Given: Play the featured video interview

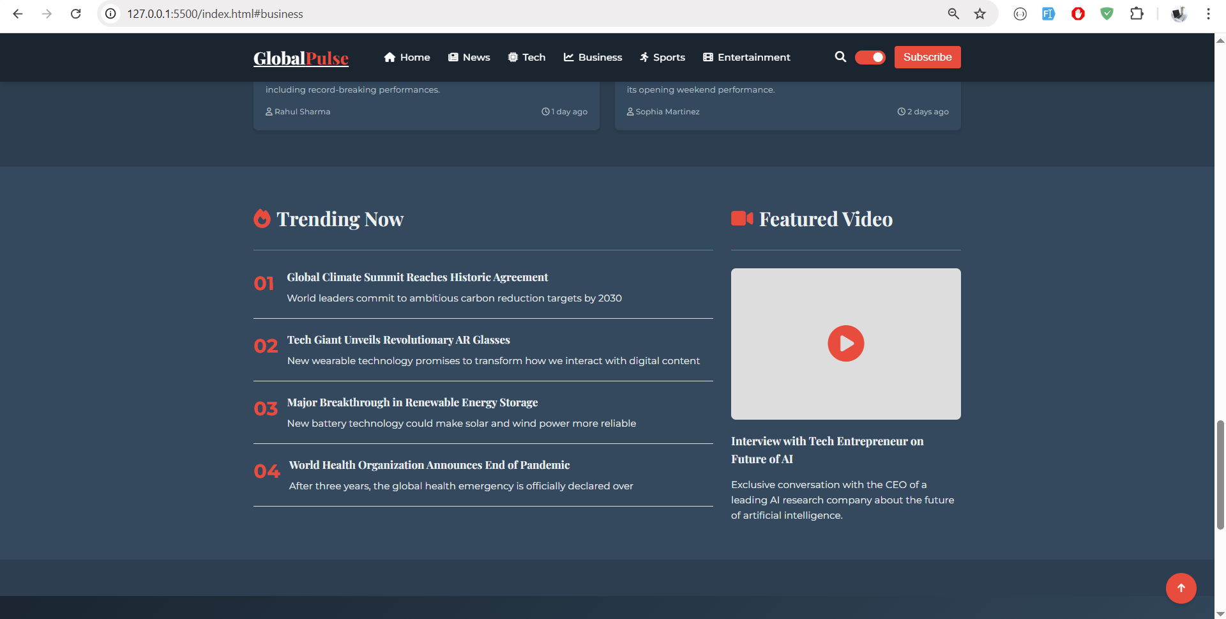Looking at the screenshot, I should click(845, 343).
